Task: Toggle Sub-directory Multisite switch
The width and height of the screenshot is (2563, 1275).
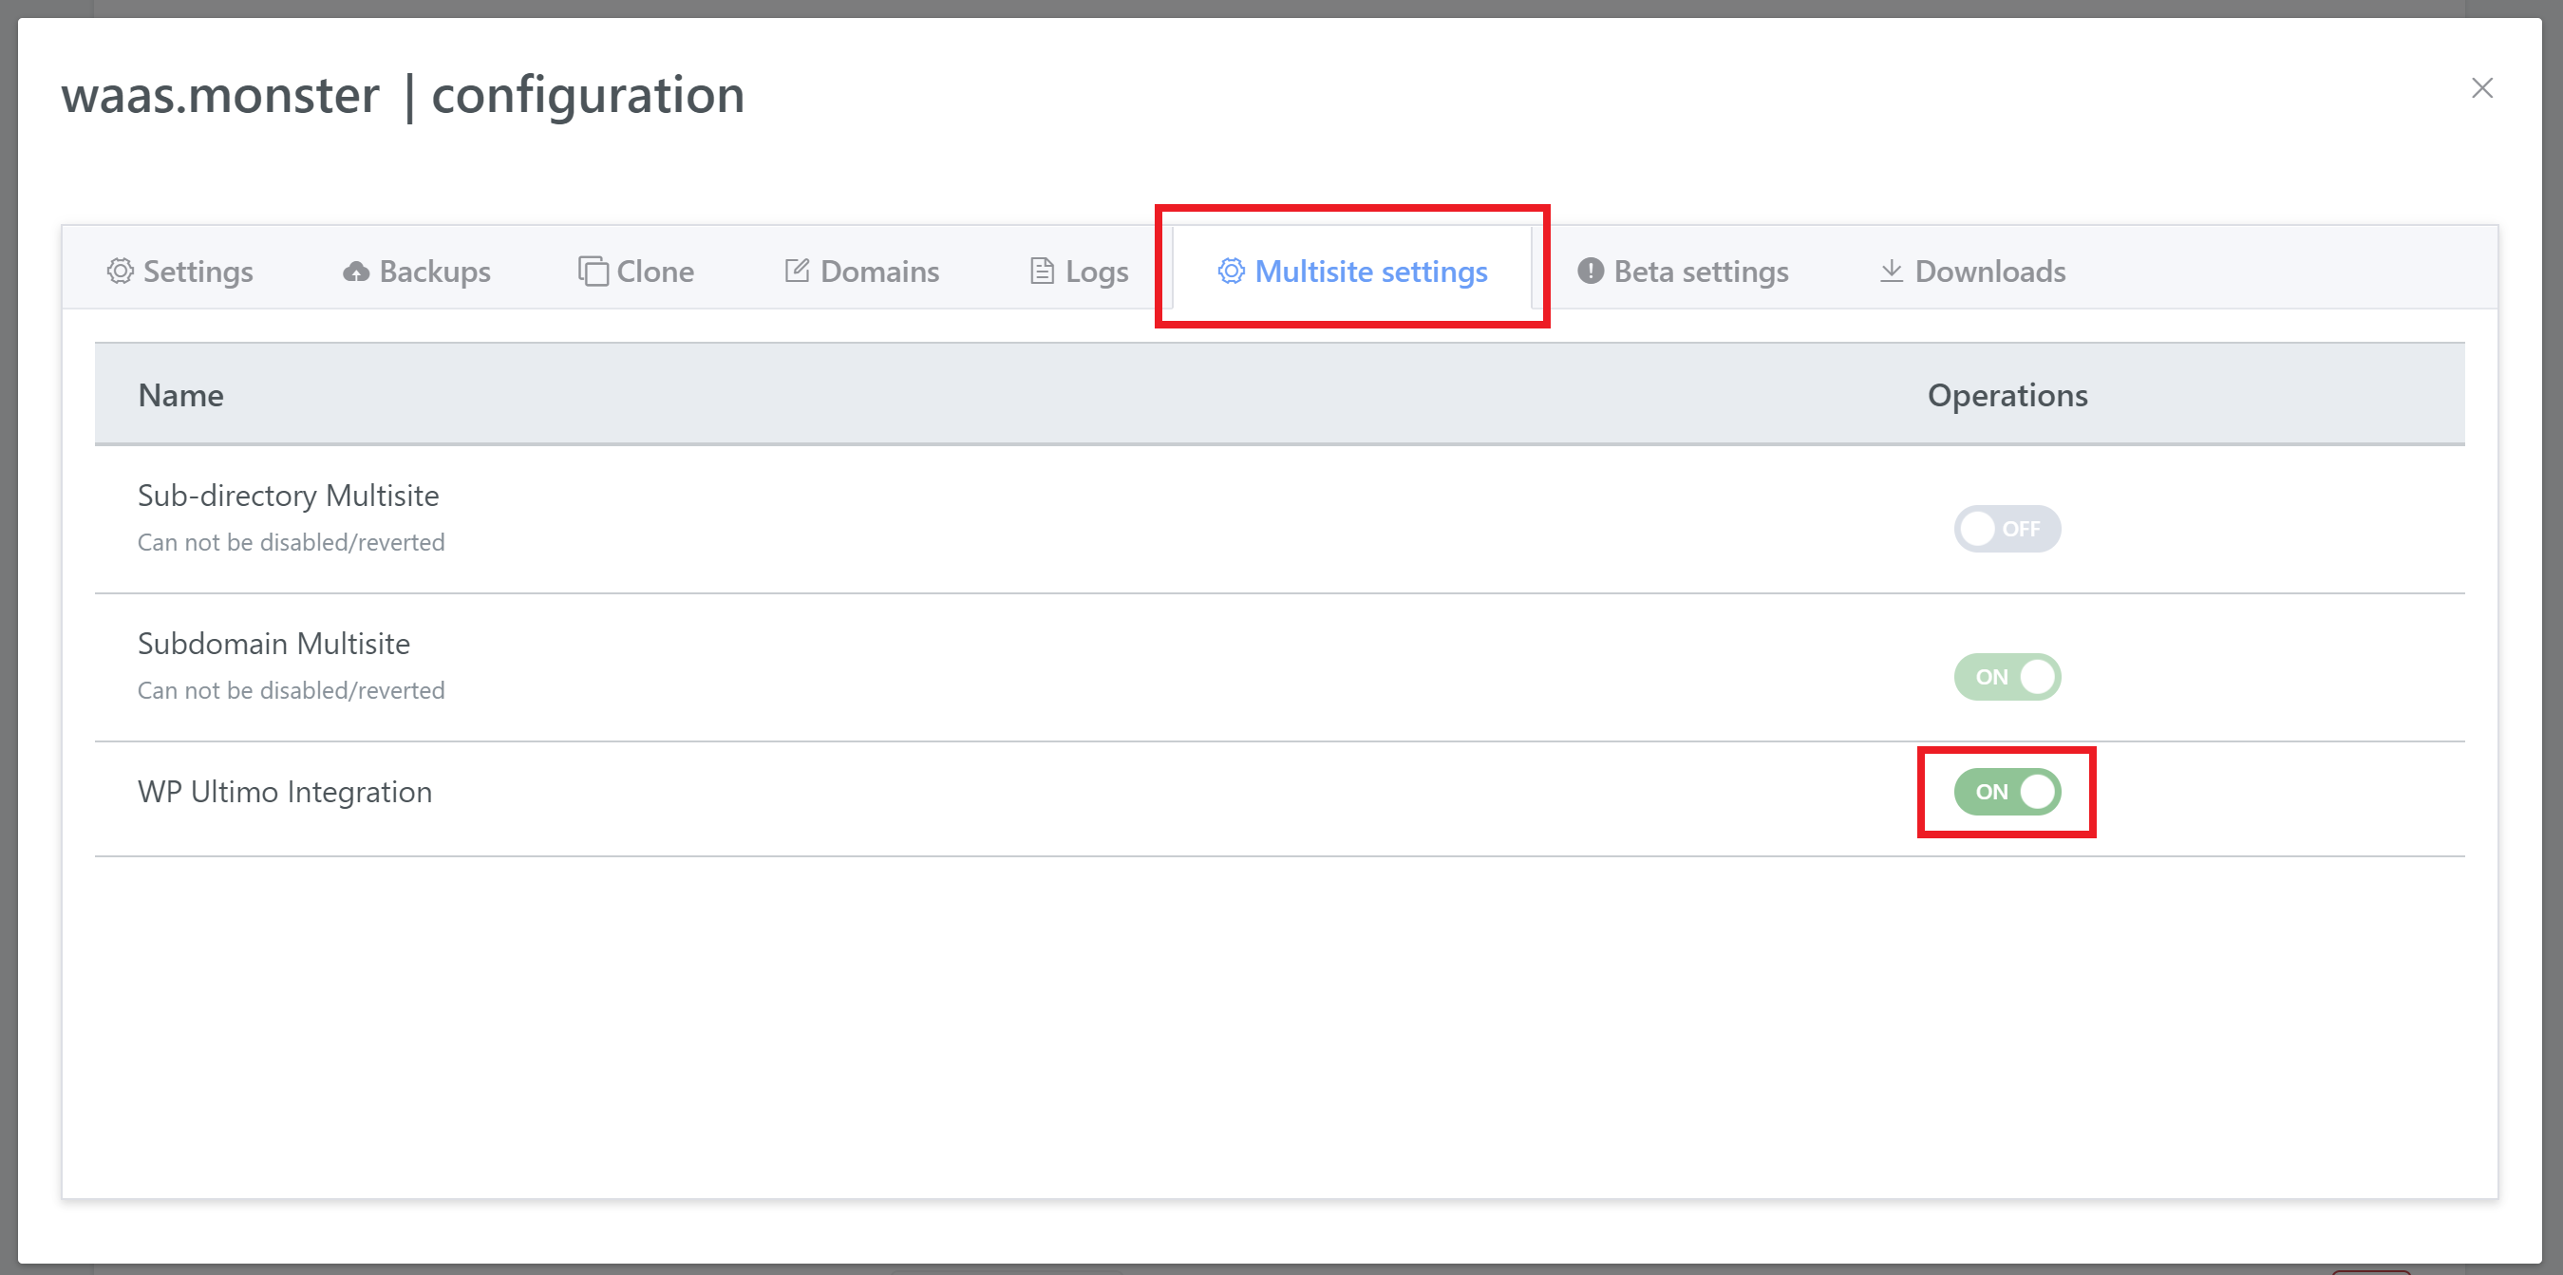Action: click(x=2007, y=528)
